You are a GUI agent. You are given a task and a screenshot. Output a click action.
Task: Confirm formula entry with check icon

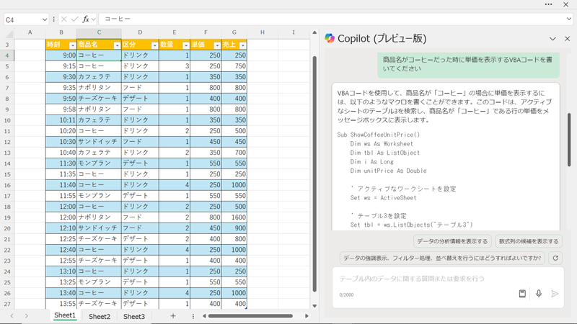(75, 19)
